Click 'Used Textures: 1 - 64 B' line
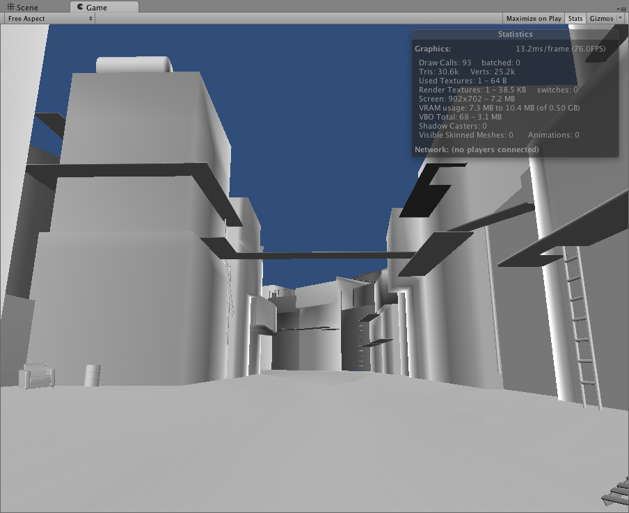629x513 pixels. click(x=463, y=81)
